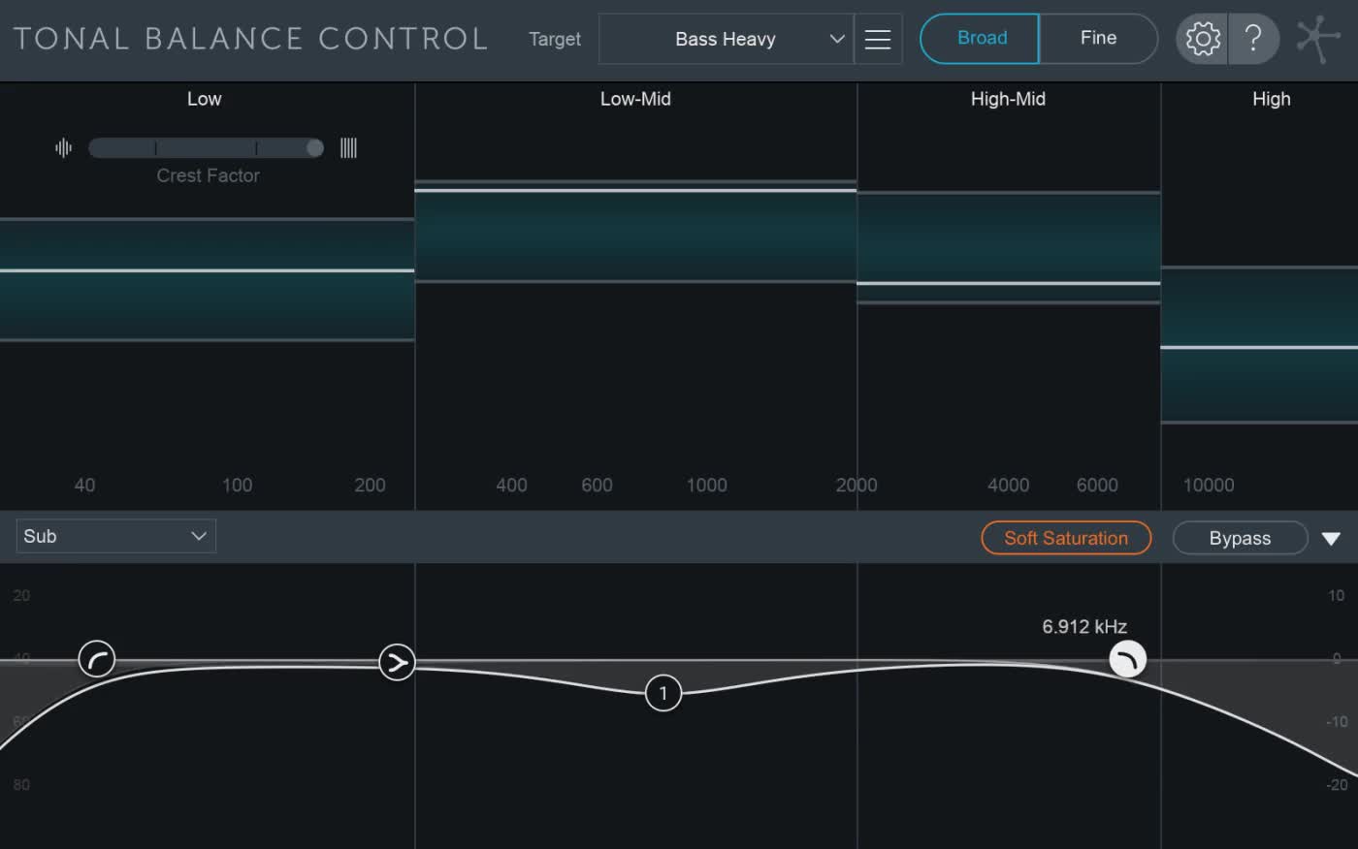Viewport: 1358px width, 849px height.
Task: Click the 6.912 kHz frequency readout
Action: click(x=1084, y=627)
